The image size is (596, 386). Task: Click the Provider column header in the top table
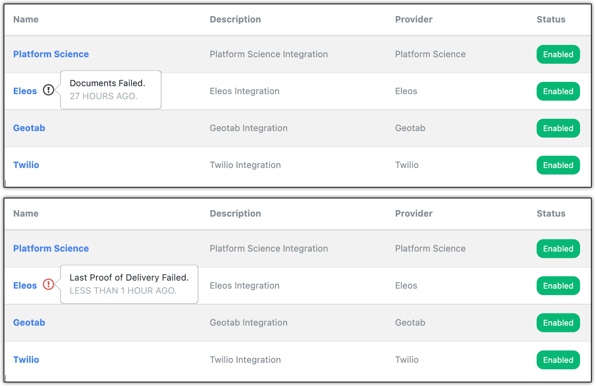click(x=414, y=20)
